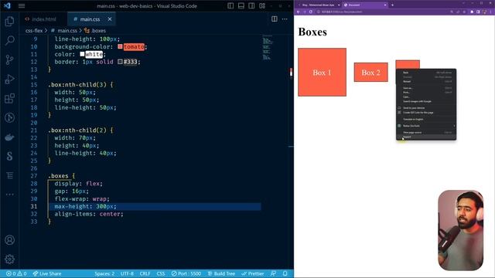Toggle the bottom panel layout icon

241,5
